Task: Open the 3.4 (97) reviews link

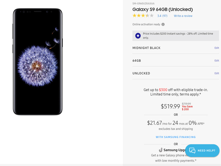Action: coord(162,16)
